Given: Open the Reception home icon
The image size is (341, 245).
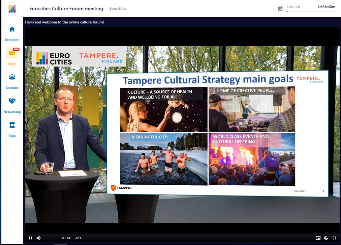Looking at the screenshot, I should tap(12, 29).
